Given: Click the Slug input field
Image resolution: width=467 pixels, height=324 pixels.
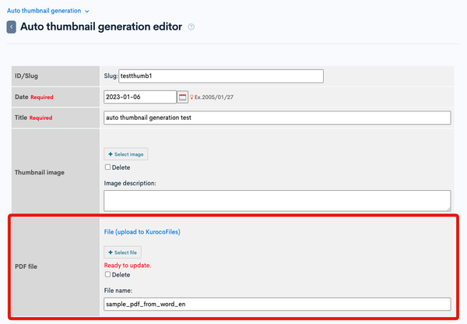Looking at the screenshot, I should coord(221,76).
